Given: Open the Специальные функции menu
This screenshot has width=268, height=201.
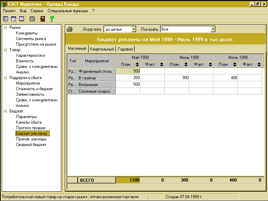Looking at the screenshot, I should pyautogui.click(x=68, y=11).
